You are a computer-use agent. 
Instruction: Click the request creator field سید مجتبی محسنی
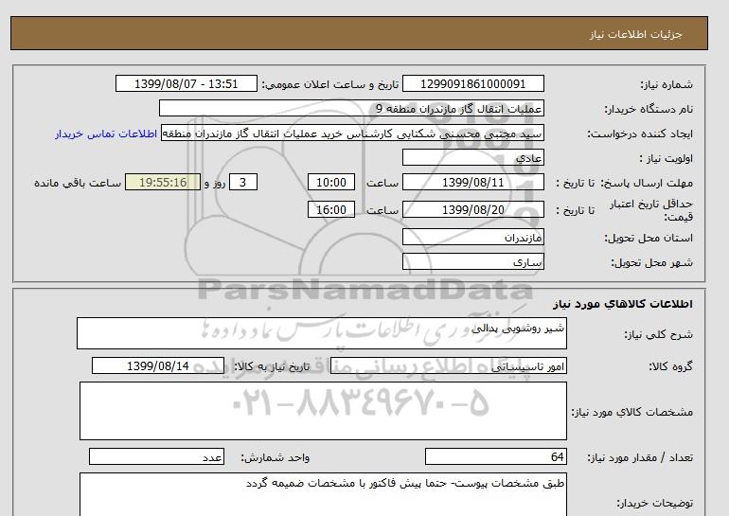352,133
